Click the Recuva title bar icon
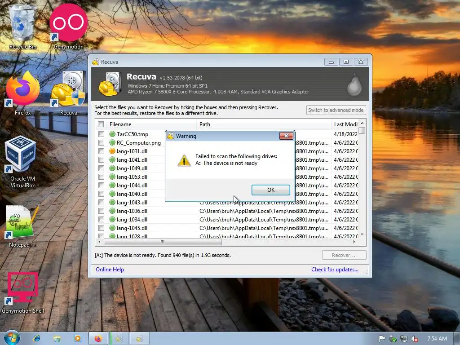The width and height of the screenshot is (460, 345). 96,62
